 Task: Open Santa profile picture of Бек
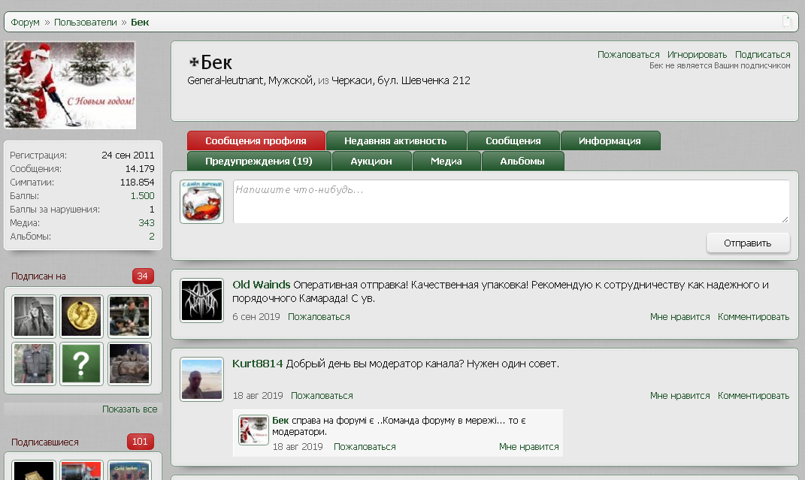pos(71,85)
